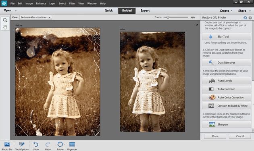Click the Open button
The width and height of the screenshot is (254, 151).
tap(8, 10)
